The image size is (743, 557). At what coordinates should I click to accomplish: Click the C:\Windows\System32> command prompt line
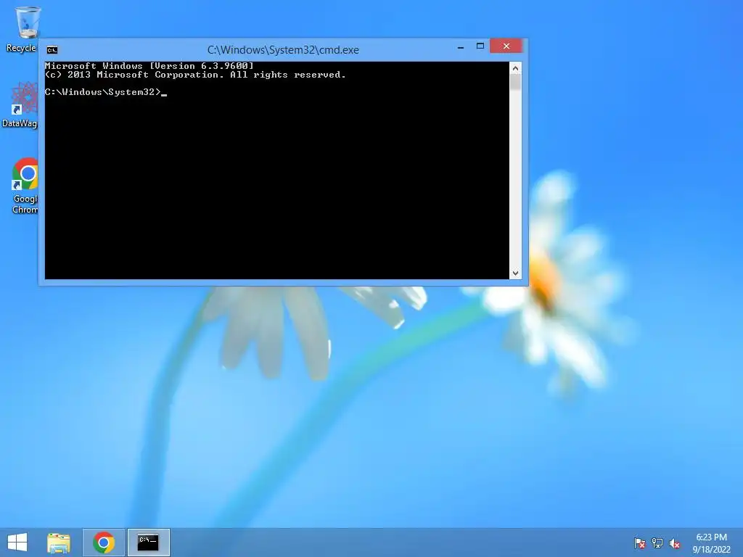click(x=106, y=92)
